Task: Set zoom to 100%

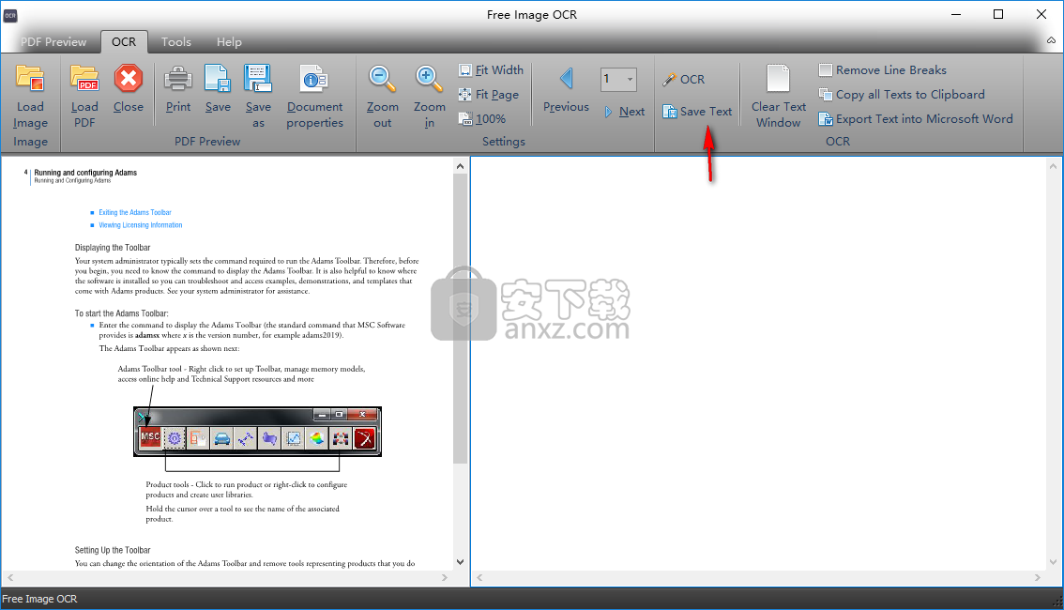Action: point(482,119)
